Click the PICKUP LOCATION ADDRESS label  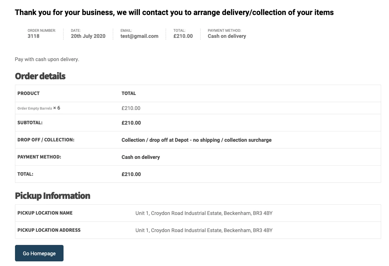point(49,230)
